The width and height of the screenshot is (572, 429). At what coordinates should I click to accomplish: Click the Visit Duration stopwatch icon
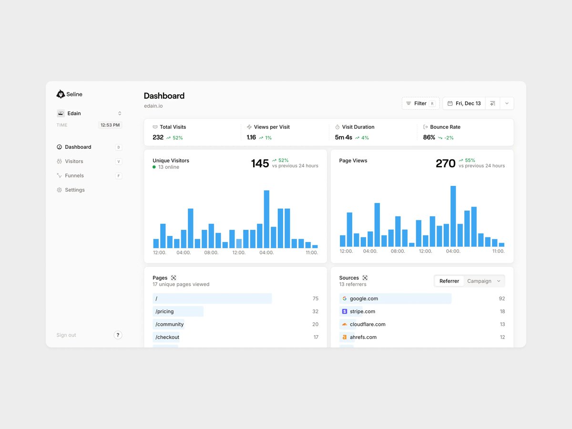pyautogui.click(x=337, y=127)
